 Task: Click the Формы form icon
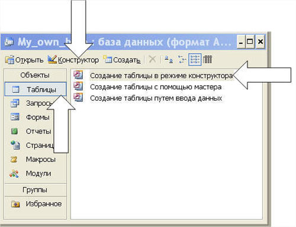15,116
